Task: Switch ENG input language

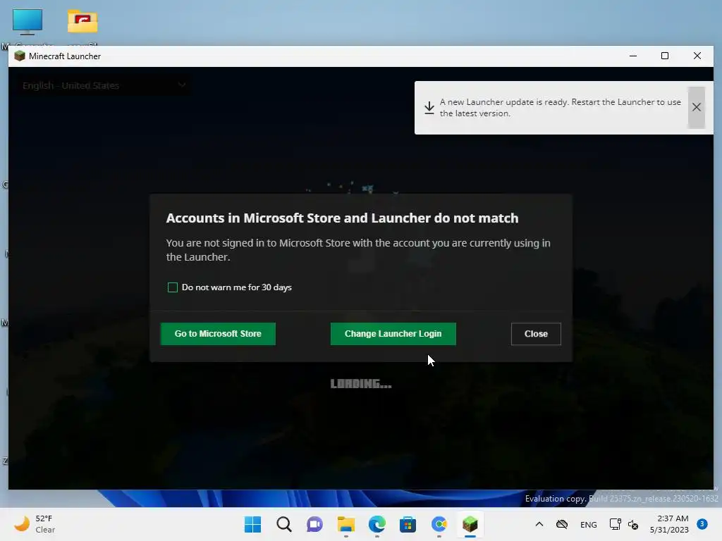Action: click(589, 524)
